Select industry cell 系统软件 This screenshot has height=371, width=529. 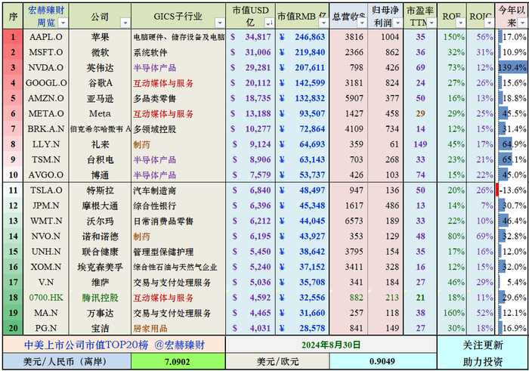tap(178, 52)
